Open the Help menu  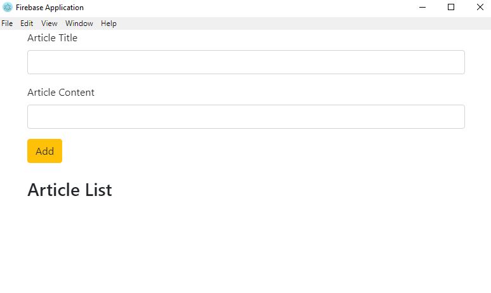click(x=108, y=23)
